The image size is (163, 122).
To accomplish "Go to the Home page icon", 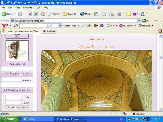I will tap(43, 14).
